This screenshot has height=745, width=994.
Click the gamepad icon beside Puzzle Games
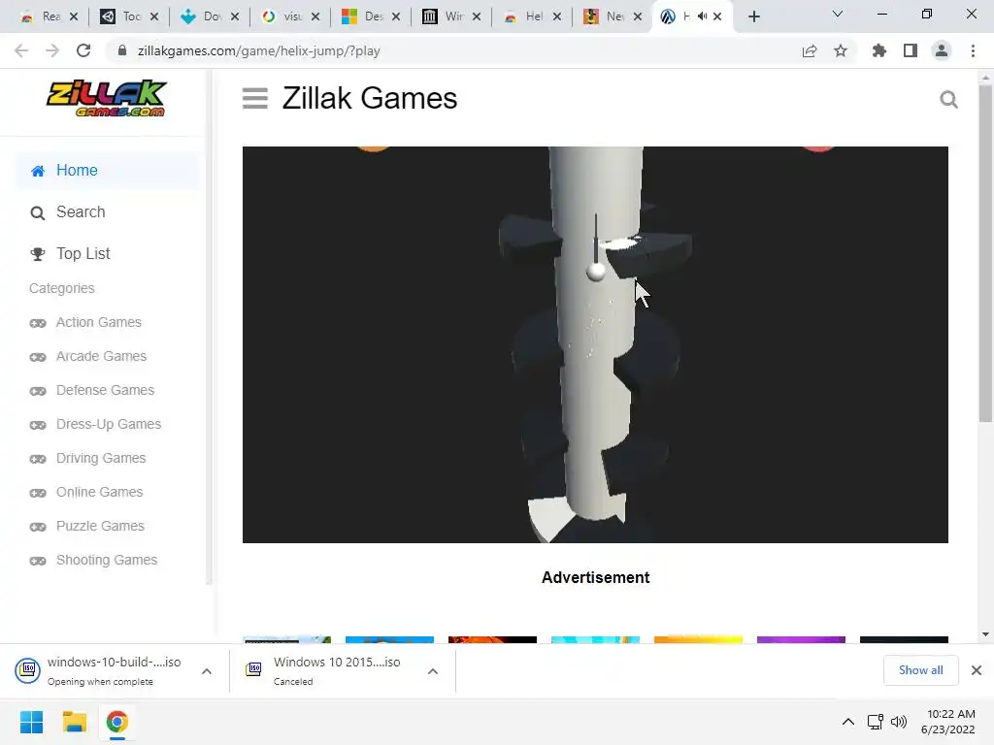tap(38, 527)
